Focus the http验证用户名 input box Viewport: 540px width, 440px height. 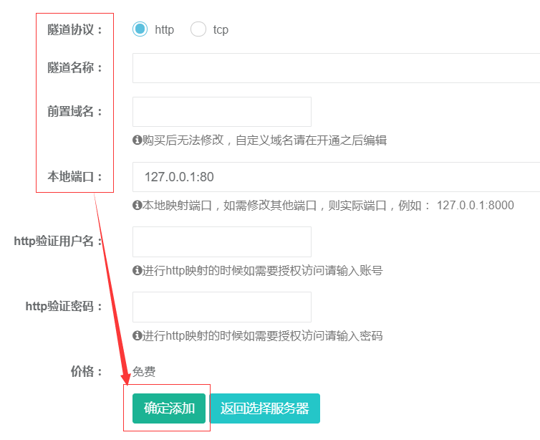coord(221,241)
